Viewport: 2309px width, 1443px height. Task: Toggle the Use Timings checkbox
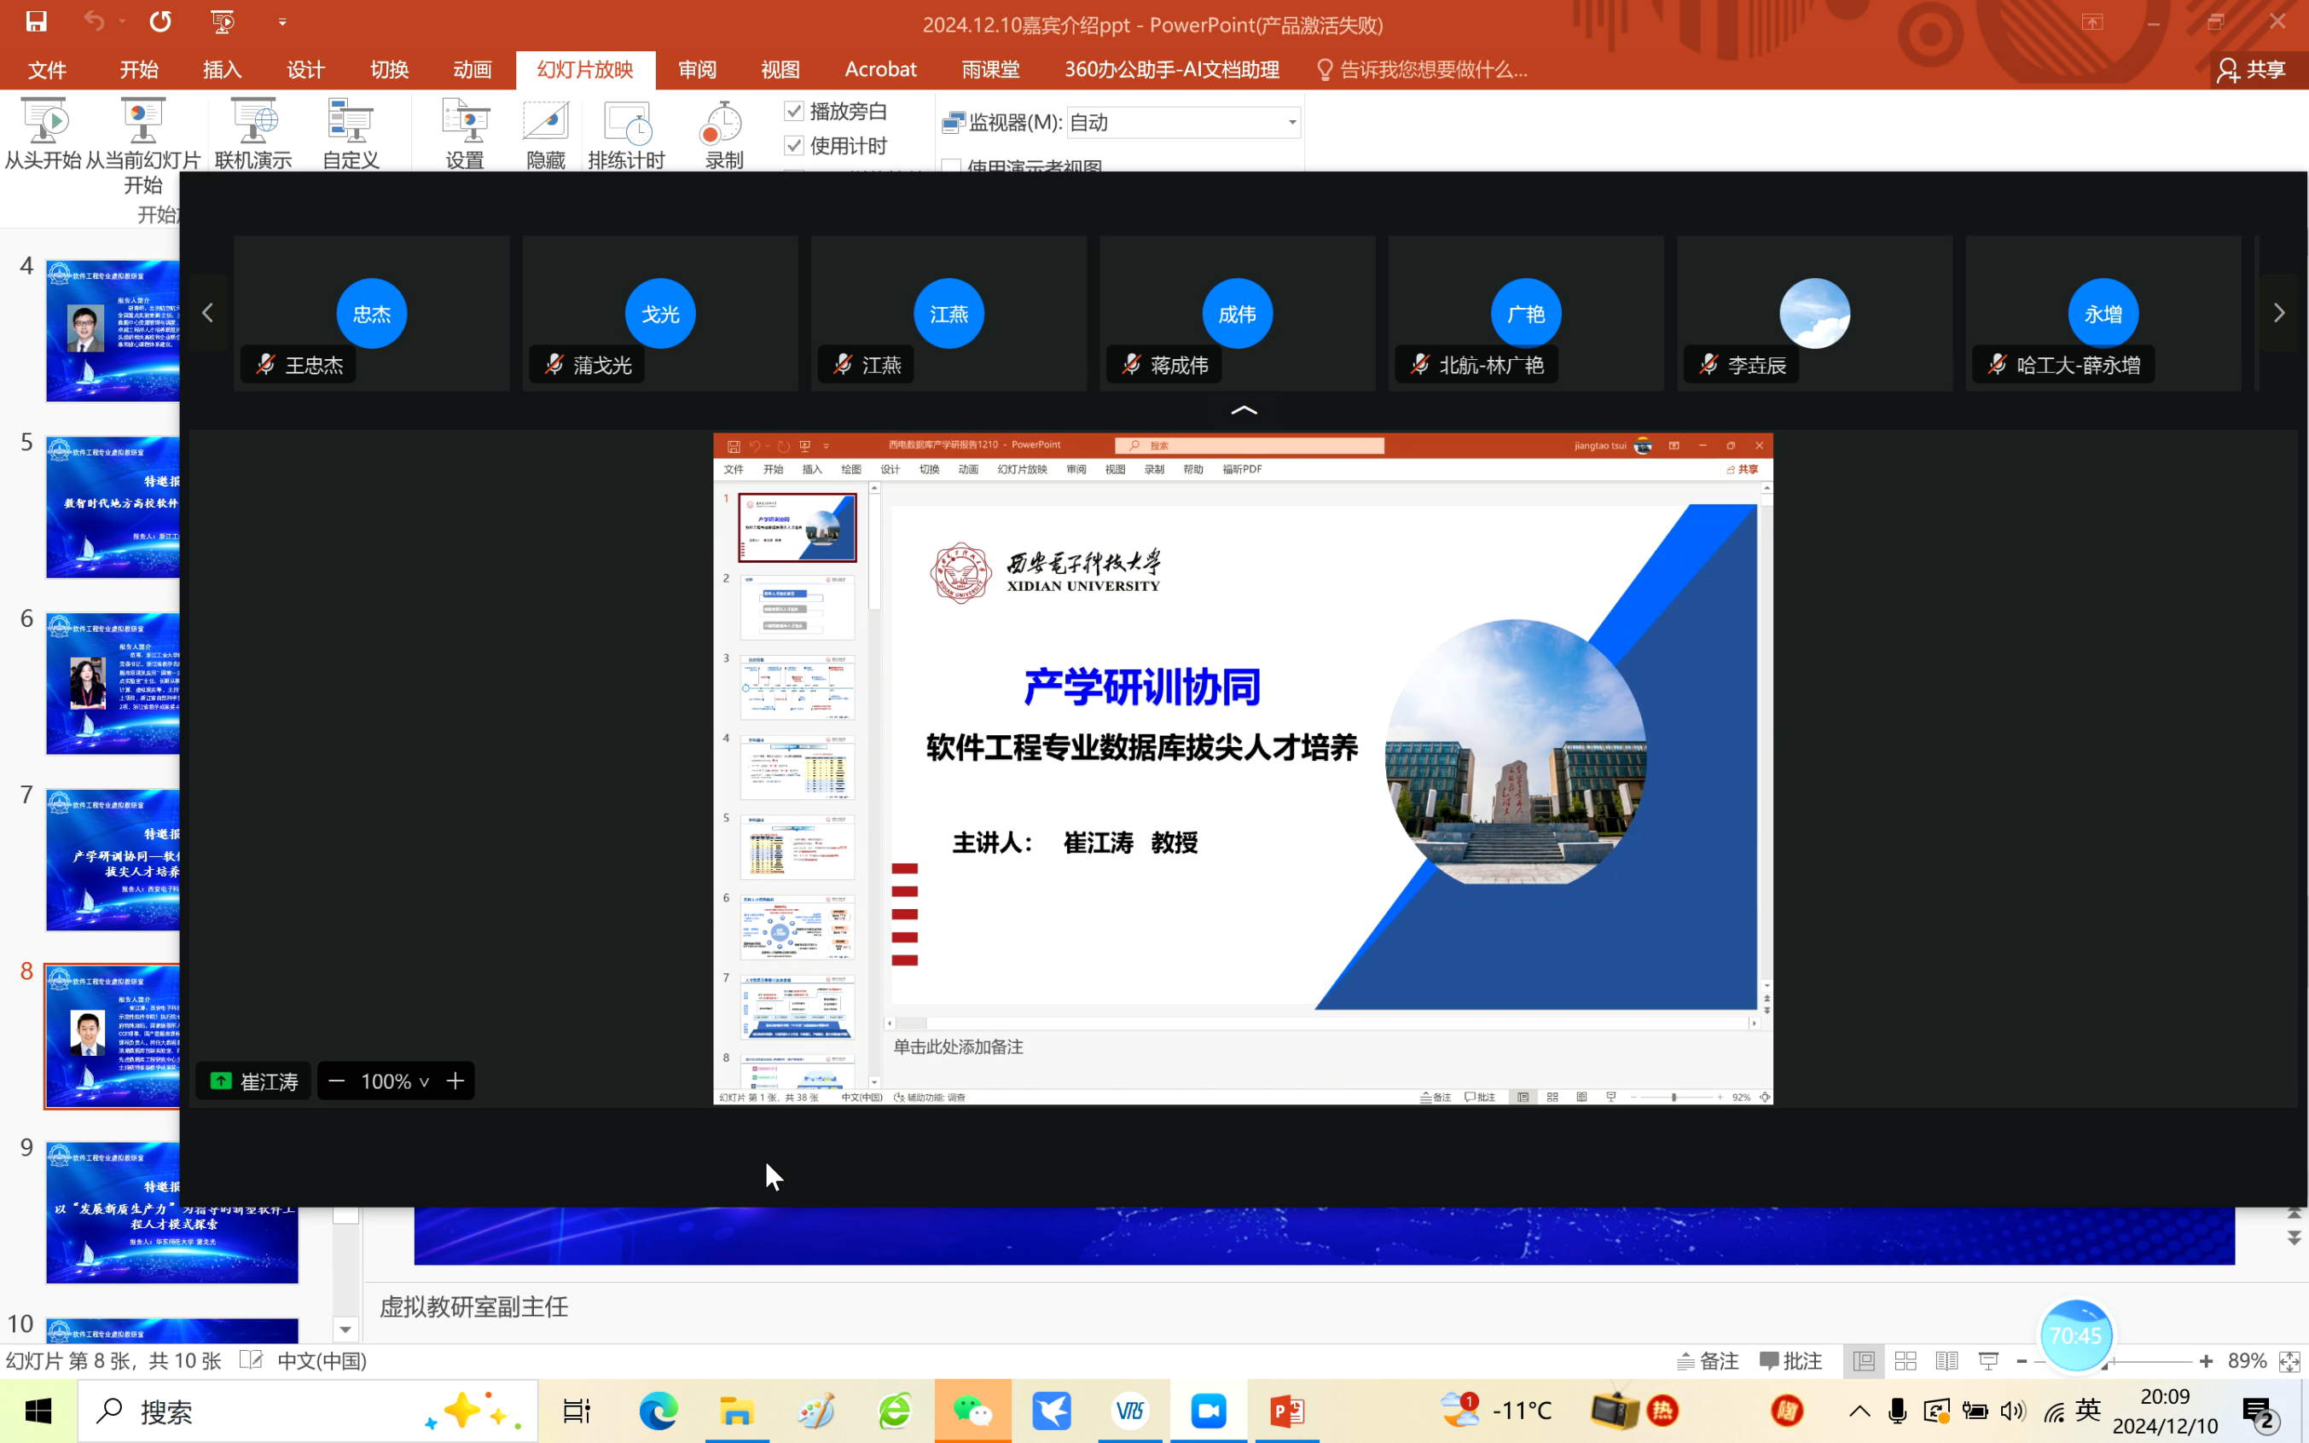(x=794, y=145)
